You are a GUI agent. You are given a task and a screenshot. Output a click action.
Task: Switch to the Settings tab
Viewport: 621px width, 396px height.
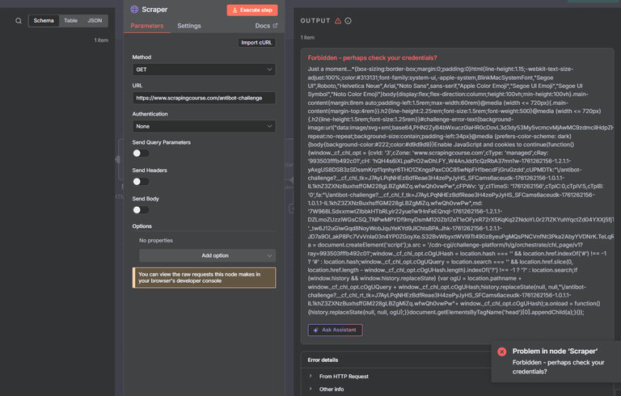189,26
